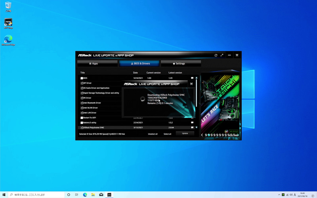Click the Update button

tap(185, 133)
